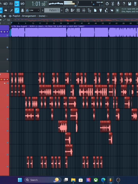Click speaker icon on the red group header
The width and height of the screenshot is (138, 184).
point(4,79)
